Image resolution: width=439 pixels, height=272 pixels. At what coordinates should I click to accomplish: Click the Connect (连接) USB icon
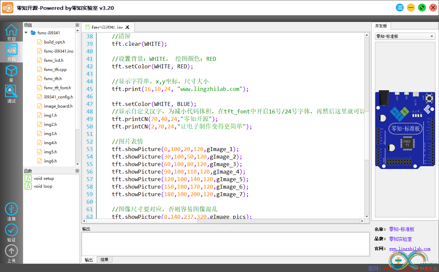[11, 209]
